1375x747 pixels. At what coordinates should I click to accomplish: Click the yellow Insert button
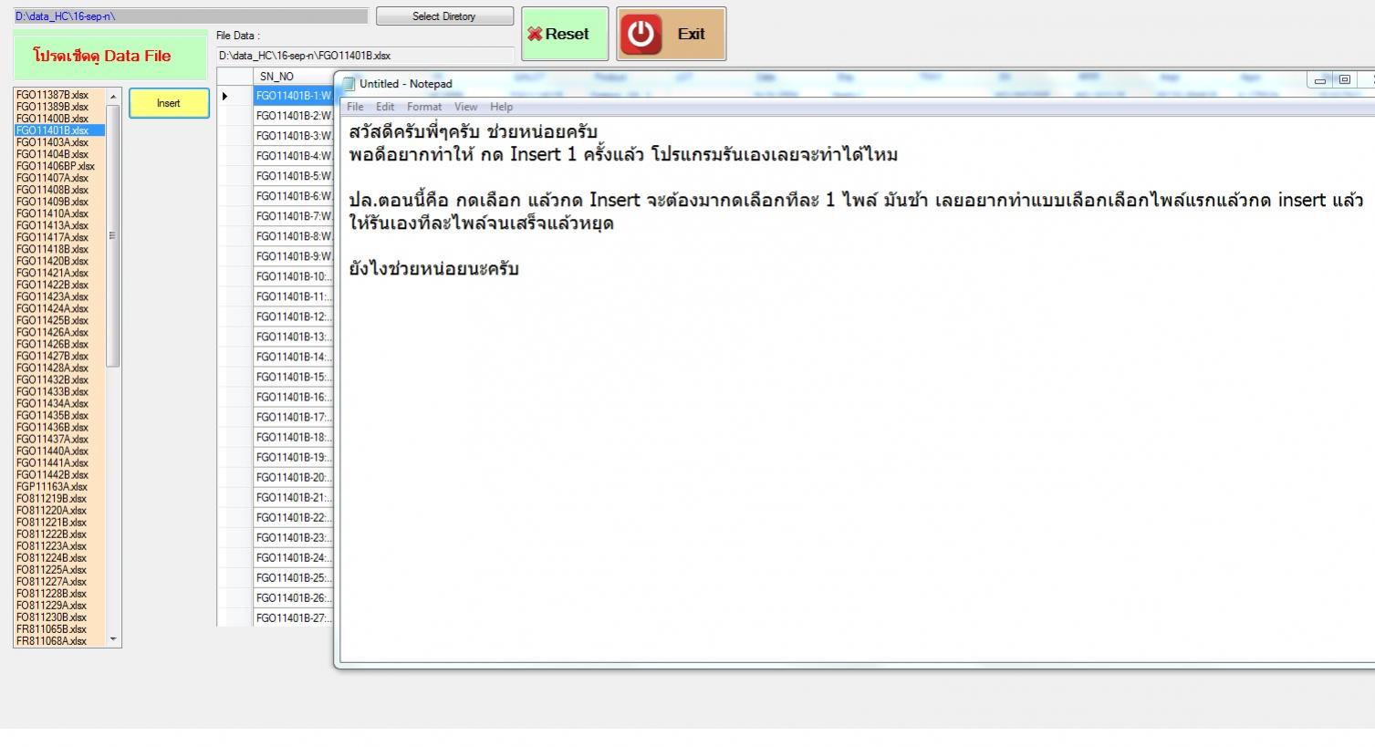coord(169,103)
